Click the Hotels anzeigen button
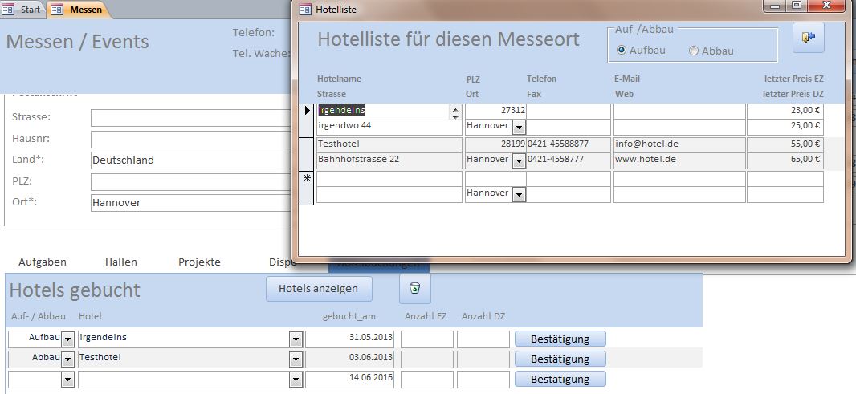Screen dimensions: 856x394 319,288
